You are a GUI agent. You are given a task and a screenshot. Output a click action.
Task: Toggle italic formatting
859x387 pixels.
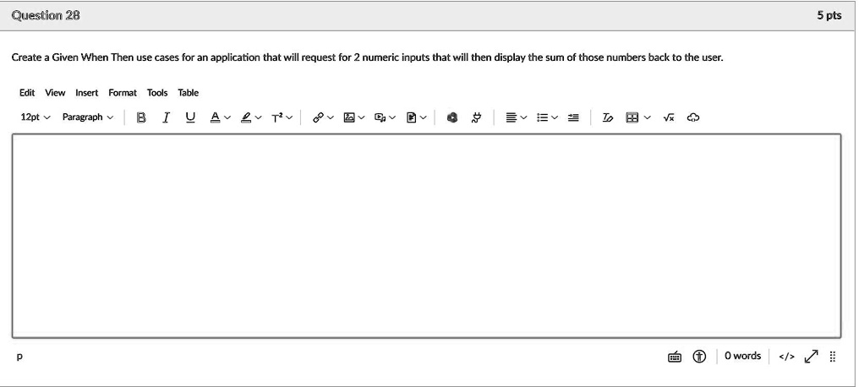click(166, 117)
